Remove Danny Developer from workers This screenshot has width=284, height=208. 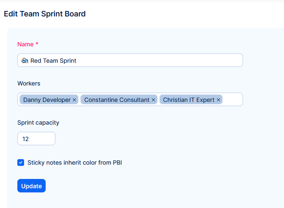click(x=74, y=100)
